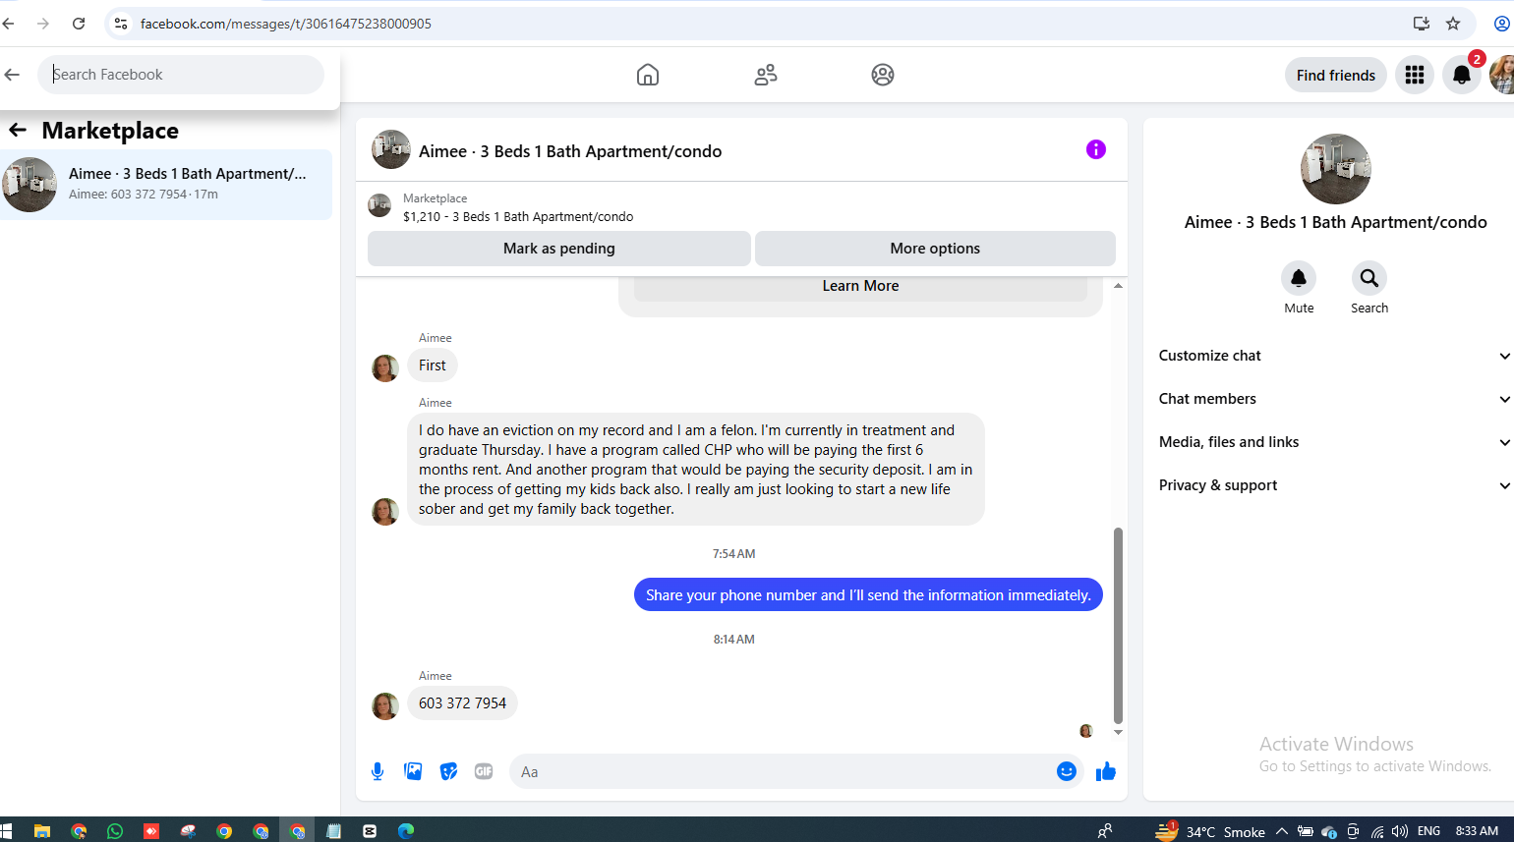View site information icon in address bar
This screenshot has width=1514, height=842.
tap(121, 24)
